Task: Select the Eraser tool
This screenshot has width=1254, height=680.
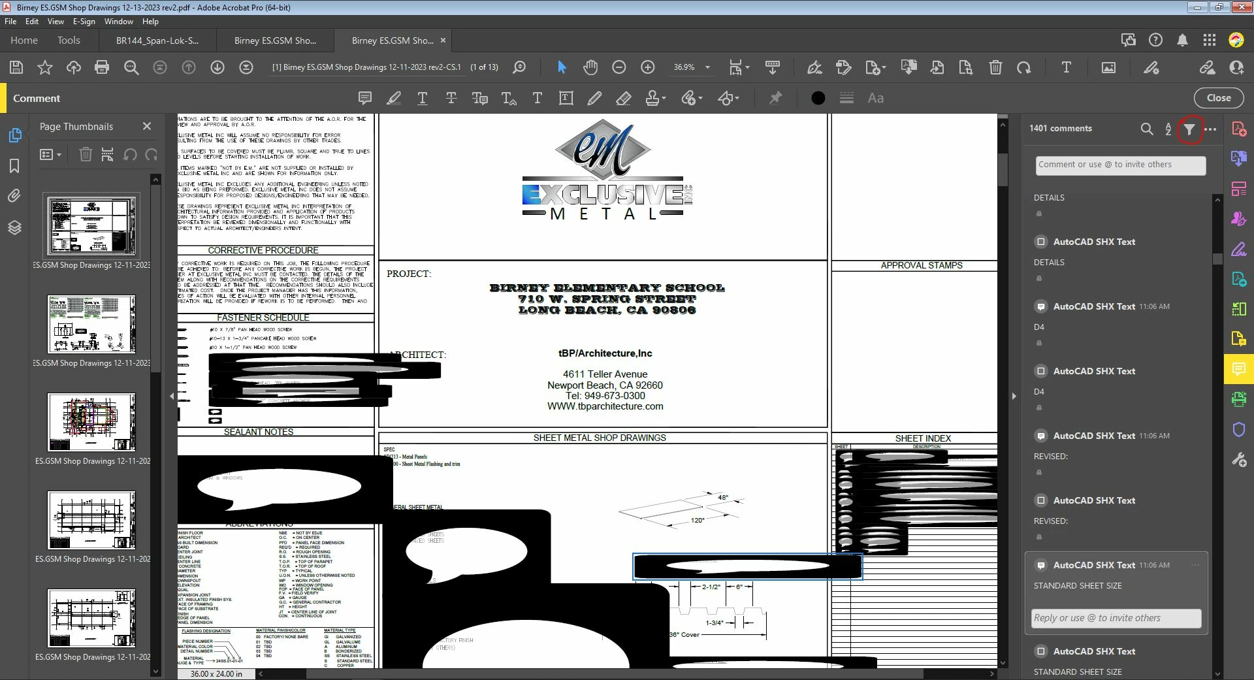Action: point(623,98)
